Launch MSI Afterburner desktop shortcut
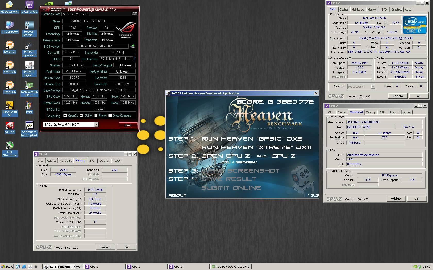 tap(10, 149)
